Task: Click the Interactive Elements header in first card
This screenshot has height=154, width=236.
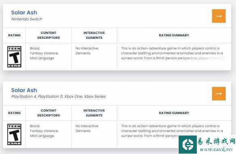Action: click(94, 35)
